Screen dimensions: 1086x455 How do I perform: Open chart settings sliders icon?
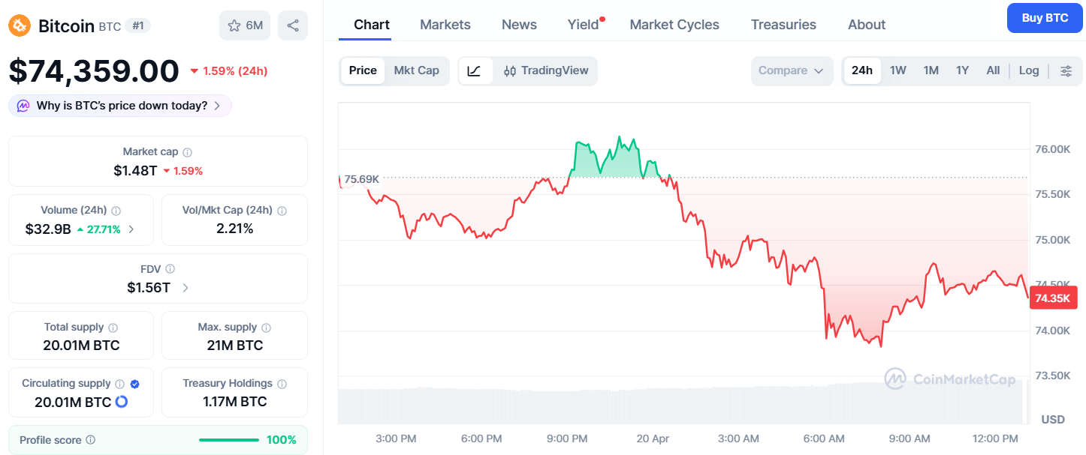(1066, 70)
